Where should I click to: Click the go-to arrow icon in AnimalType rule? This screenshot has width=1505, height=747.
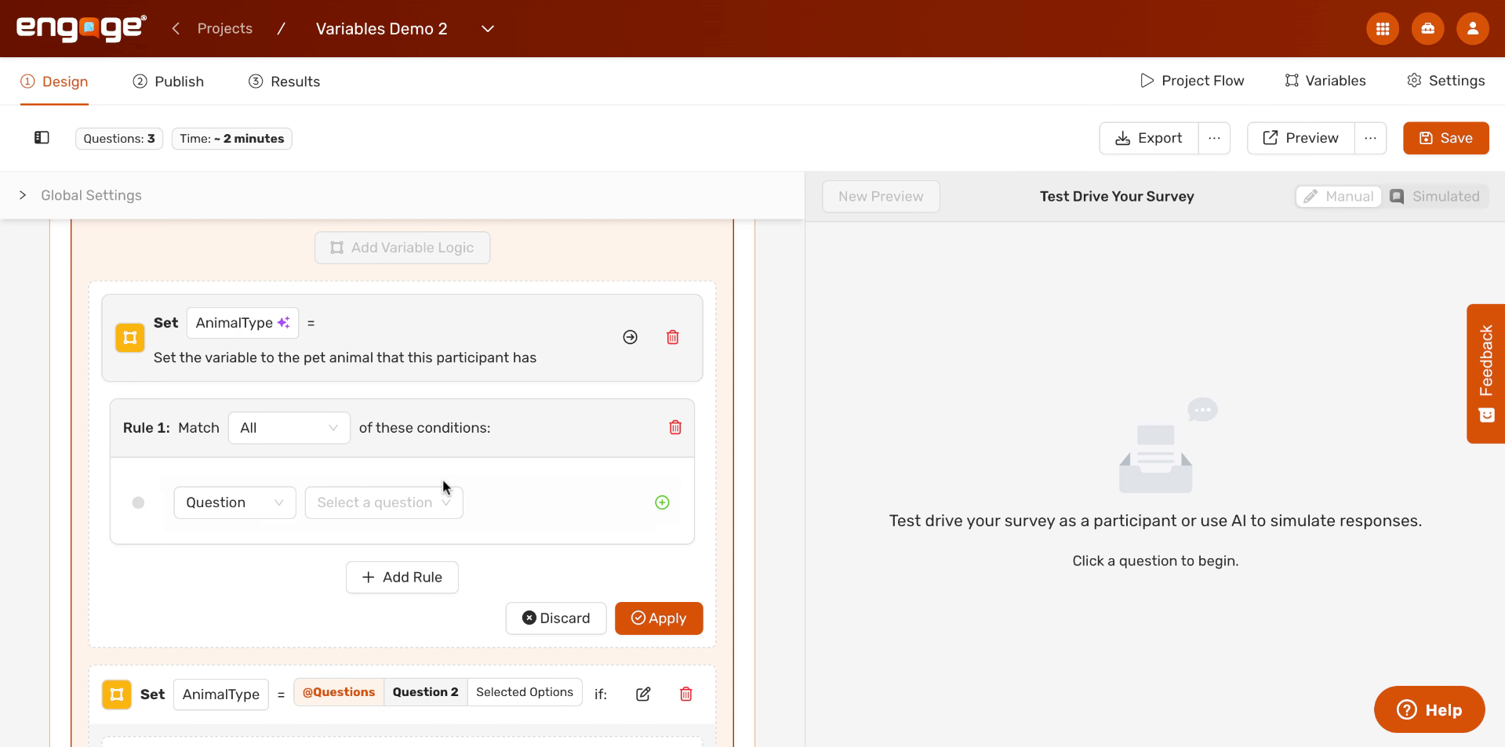tap(630, 337)
